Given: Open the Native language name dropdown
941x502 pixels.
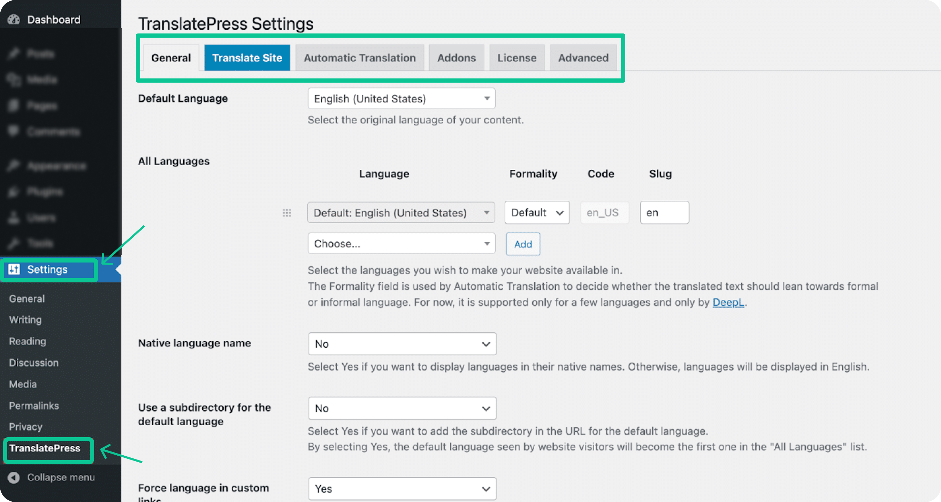Looking at the screenshot, I should coord(402,344).
